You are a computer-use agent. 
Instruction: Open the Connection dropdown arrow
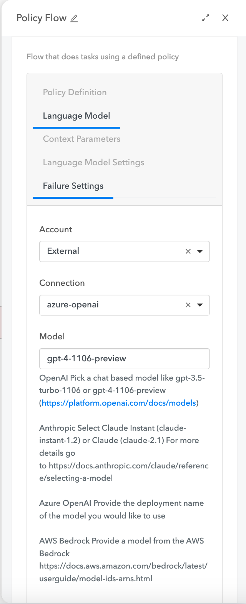coord(200,305)
